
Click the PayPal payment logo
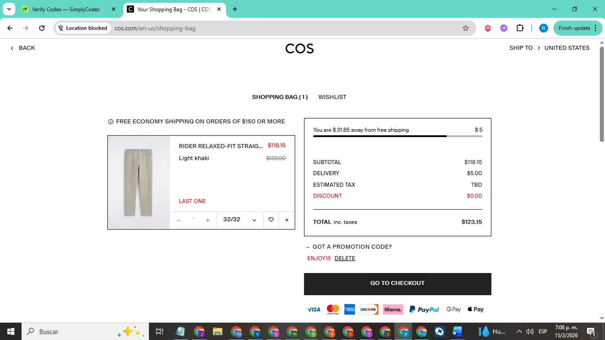(x=424, y=309)
